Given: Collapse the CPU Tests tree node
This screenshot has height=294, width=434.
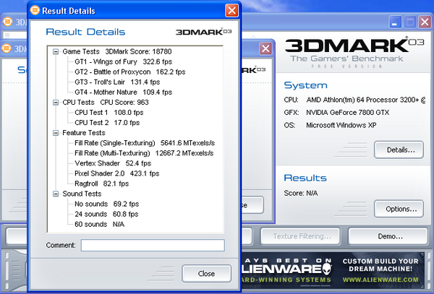Looking at the screenshot, I should point(56,103).
